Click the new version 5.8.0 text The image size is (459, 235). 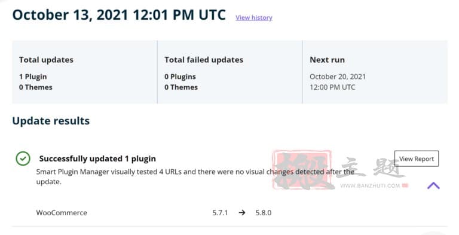[264, 213]
